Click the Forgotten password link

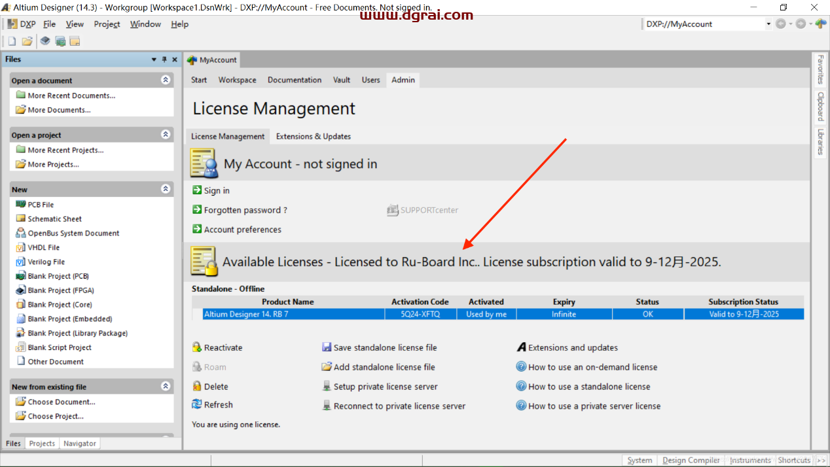click(245, 210)
